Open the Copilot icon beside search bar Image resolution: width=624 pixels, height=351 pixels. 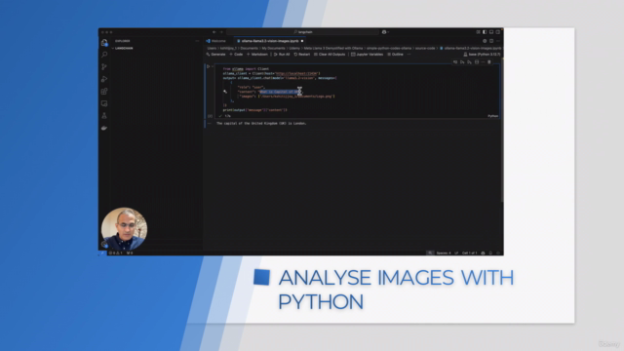click(384, 32)
